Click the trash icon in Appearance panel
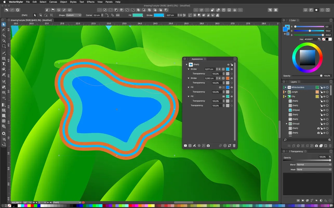The image size is (334, 208). click(234, 146)
